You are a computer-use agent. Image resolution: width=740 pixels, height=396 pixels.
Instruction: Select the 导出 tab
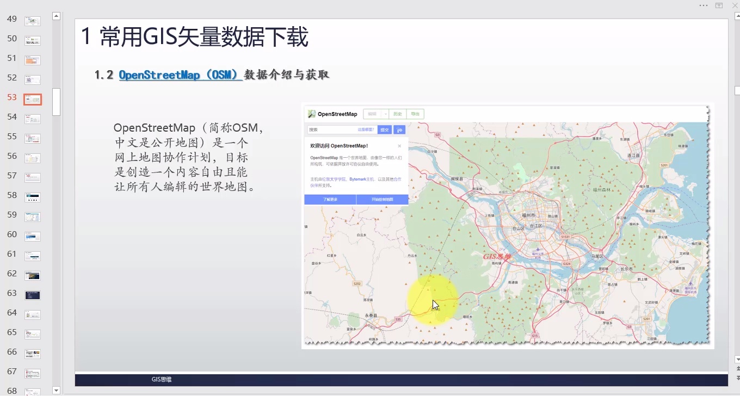tap(415, 114)
